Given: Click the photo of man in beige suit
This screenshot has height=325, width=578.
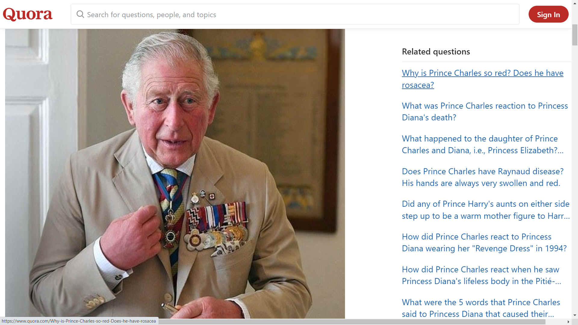Looking at the screenshot, I should pyautogui.click(x=175, y=174).
